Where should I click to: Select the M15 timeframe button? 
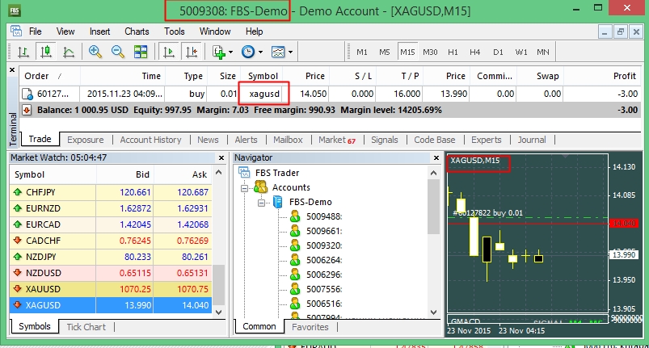pos(407,52)
